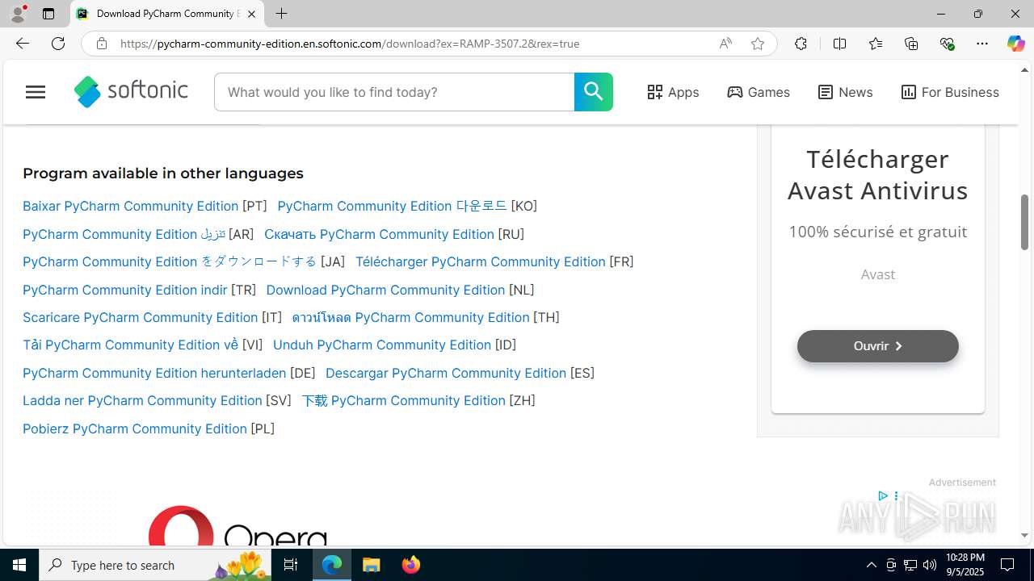Screen dimensions: 1034x581
Task: Click the page vertical scrollbar thumb
Action: pos(1024,222)
